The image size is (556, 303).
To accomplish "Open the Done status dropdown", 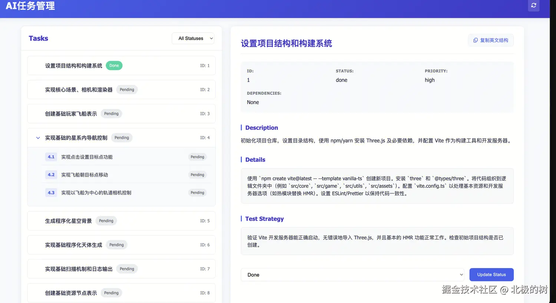I will [x=353, y=275].
